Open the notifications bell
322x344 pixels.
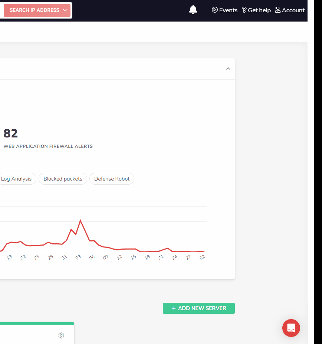click(193, 10)
